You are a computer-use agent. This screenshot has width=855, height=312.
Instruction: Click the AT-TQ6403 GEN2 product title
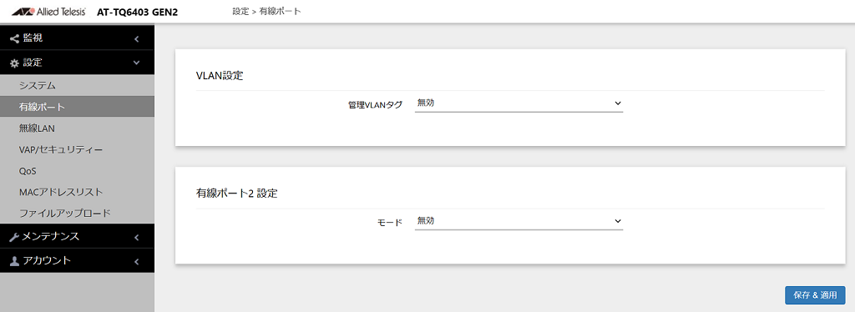(x=138, y=12)
